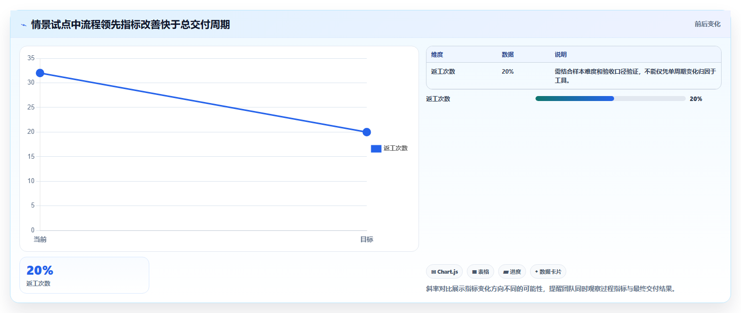Click the 前后变化 label in header
The height and width of the screenshot is (313, 741).
pyautogui.click(x=707, y=24)
